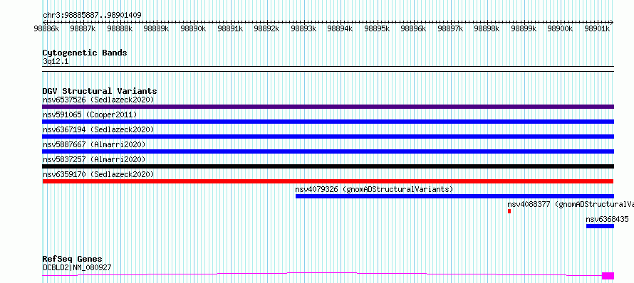The image size is (634, 283).
Task: Click the blue nsv6367194 variant bar
Action: 328,137
